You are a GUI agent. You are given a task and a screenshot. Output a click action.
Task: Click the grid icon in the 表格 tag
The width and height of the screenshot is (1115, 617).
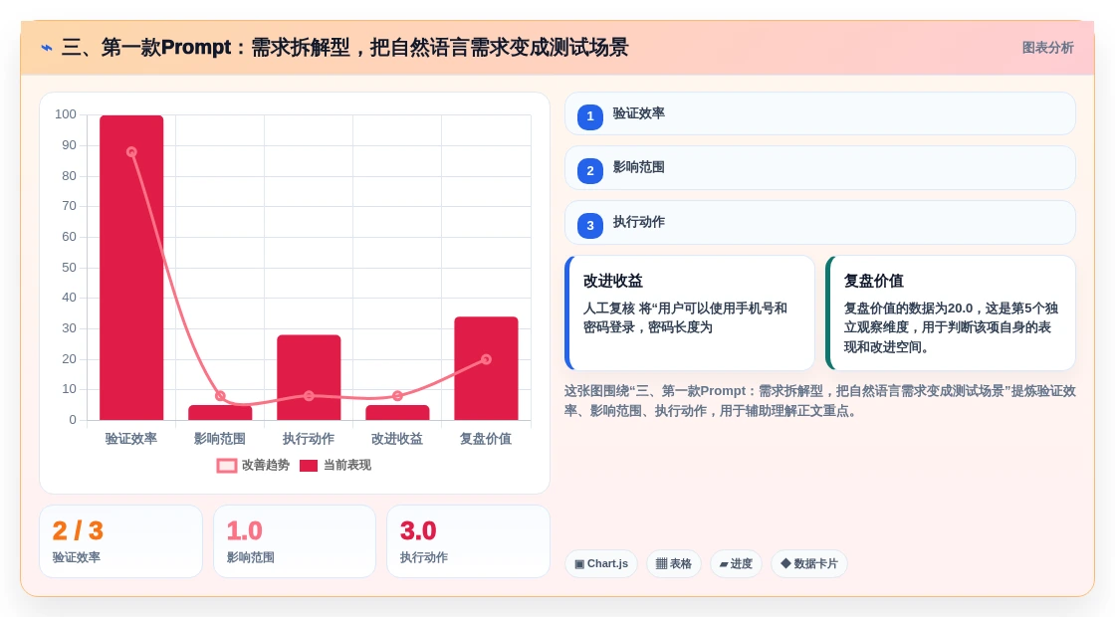coord(661,563)
